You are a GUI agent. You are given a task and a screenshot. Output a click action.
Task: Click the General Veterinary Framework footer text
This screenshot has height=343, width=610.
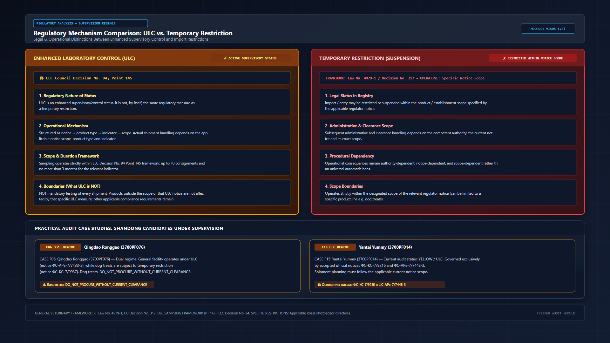click(193, 313)
